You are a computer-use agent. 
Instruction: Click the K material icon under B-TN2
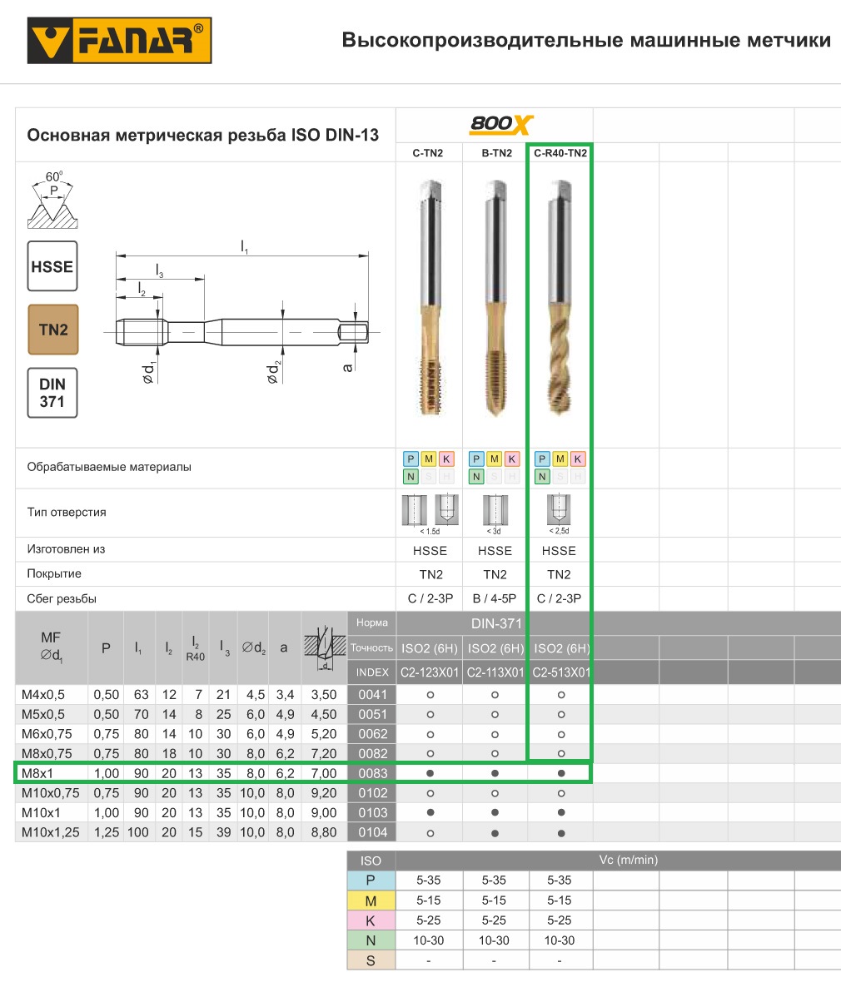coord(513,459)
